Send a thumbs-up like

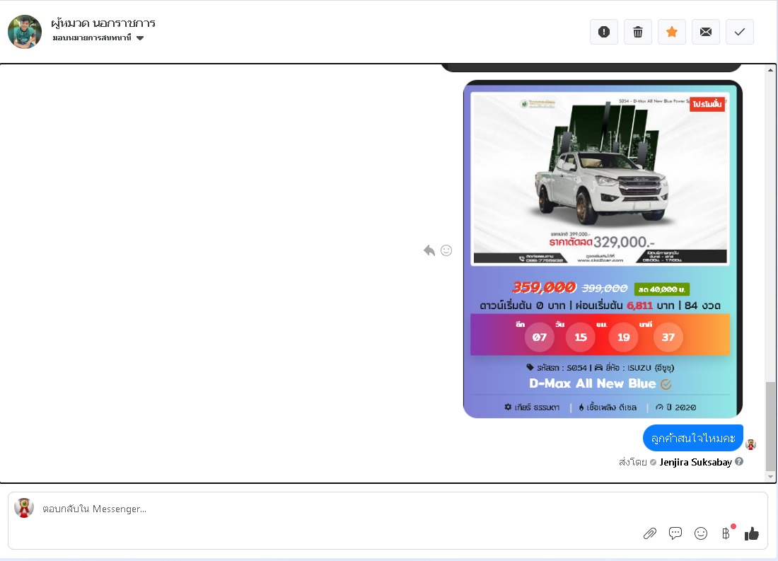(752, 533)
